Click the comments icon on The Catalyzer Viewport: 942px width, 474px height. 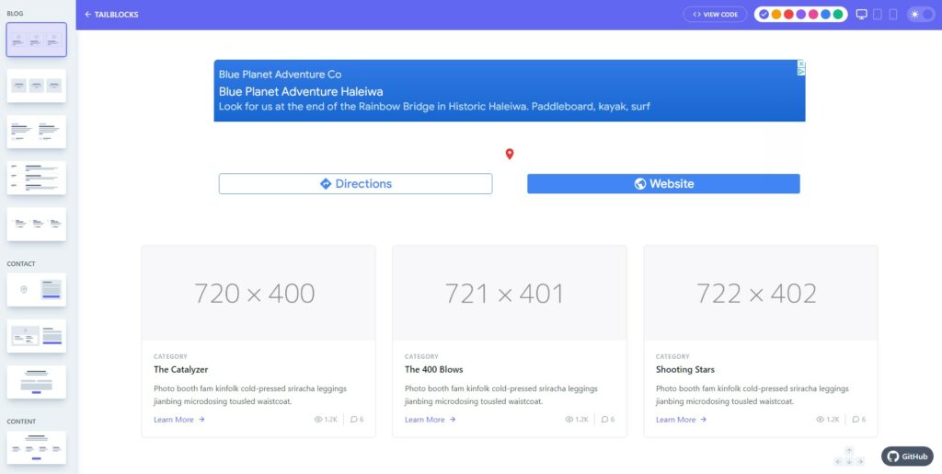point(354,420)
